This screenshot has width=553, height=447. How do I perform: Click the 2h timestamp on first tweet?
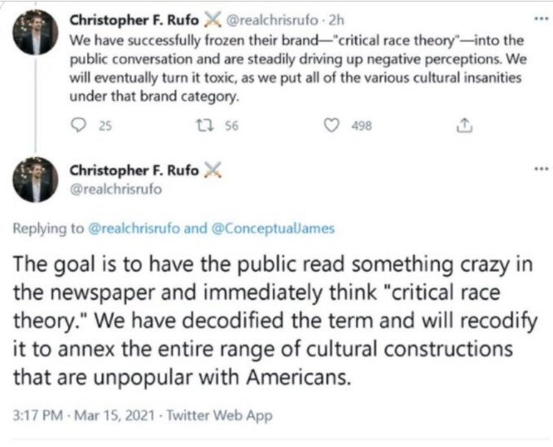click(x=336, y=20)
